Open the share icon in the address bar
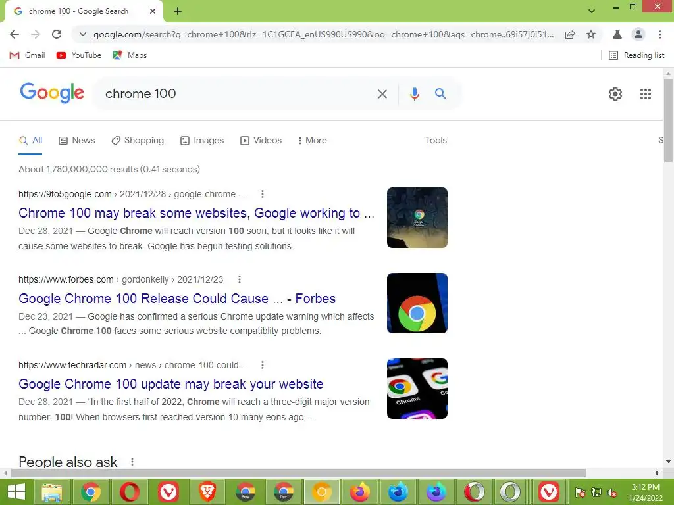 tap(570, 34)
